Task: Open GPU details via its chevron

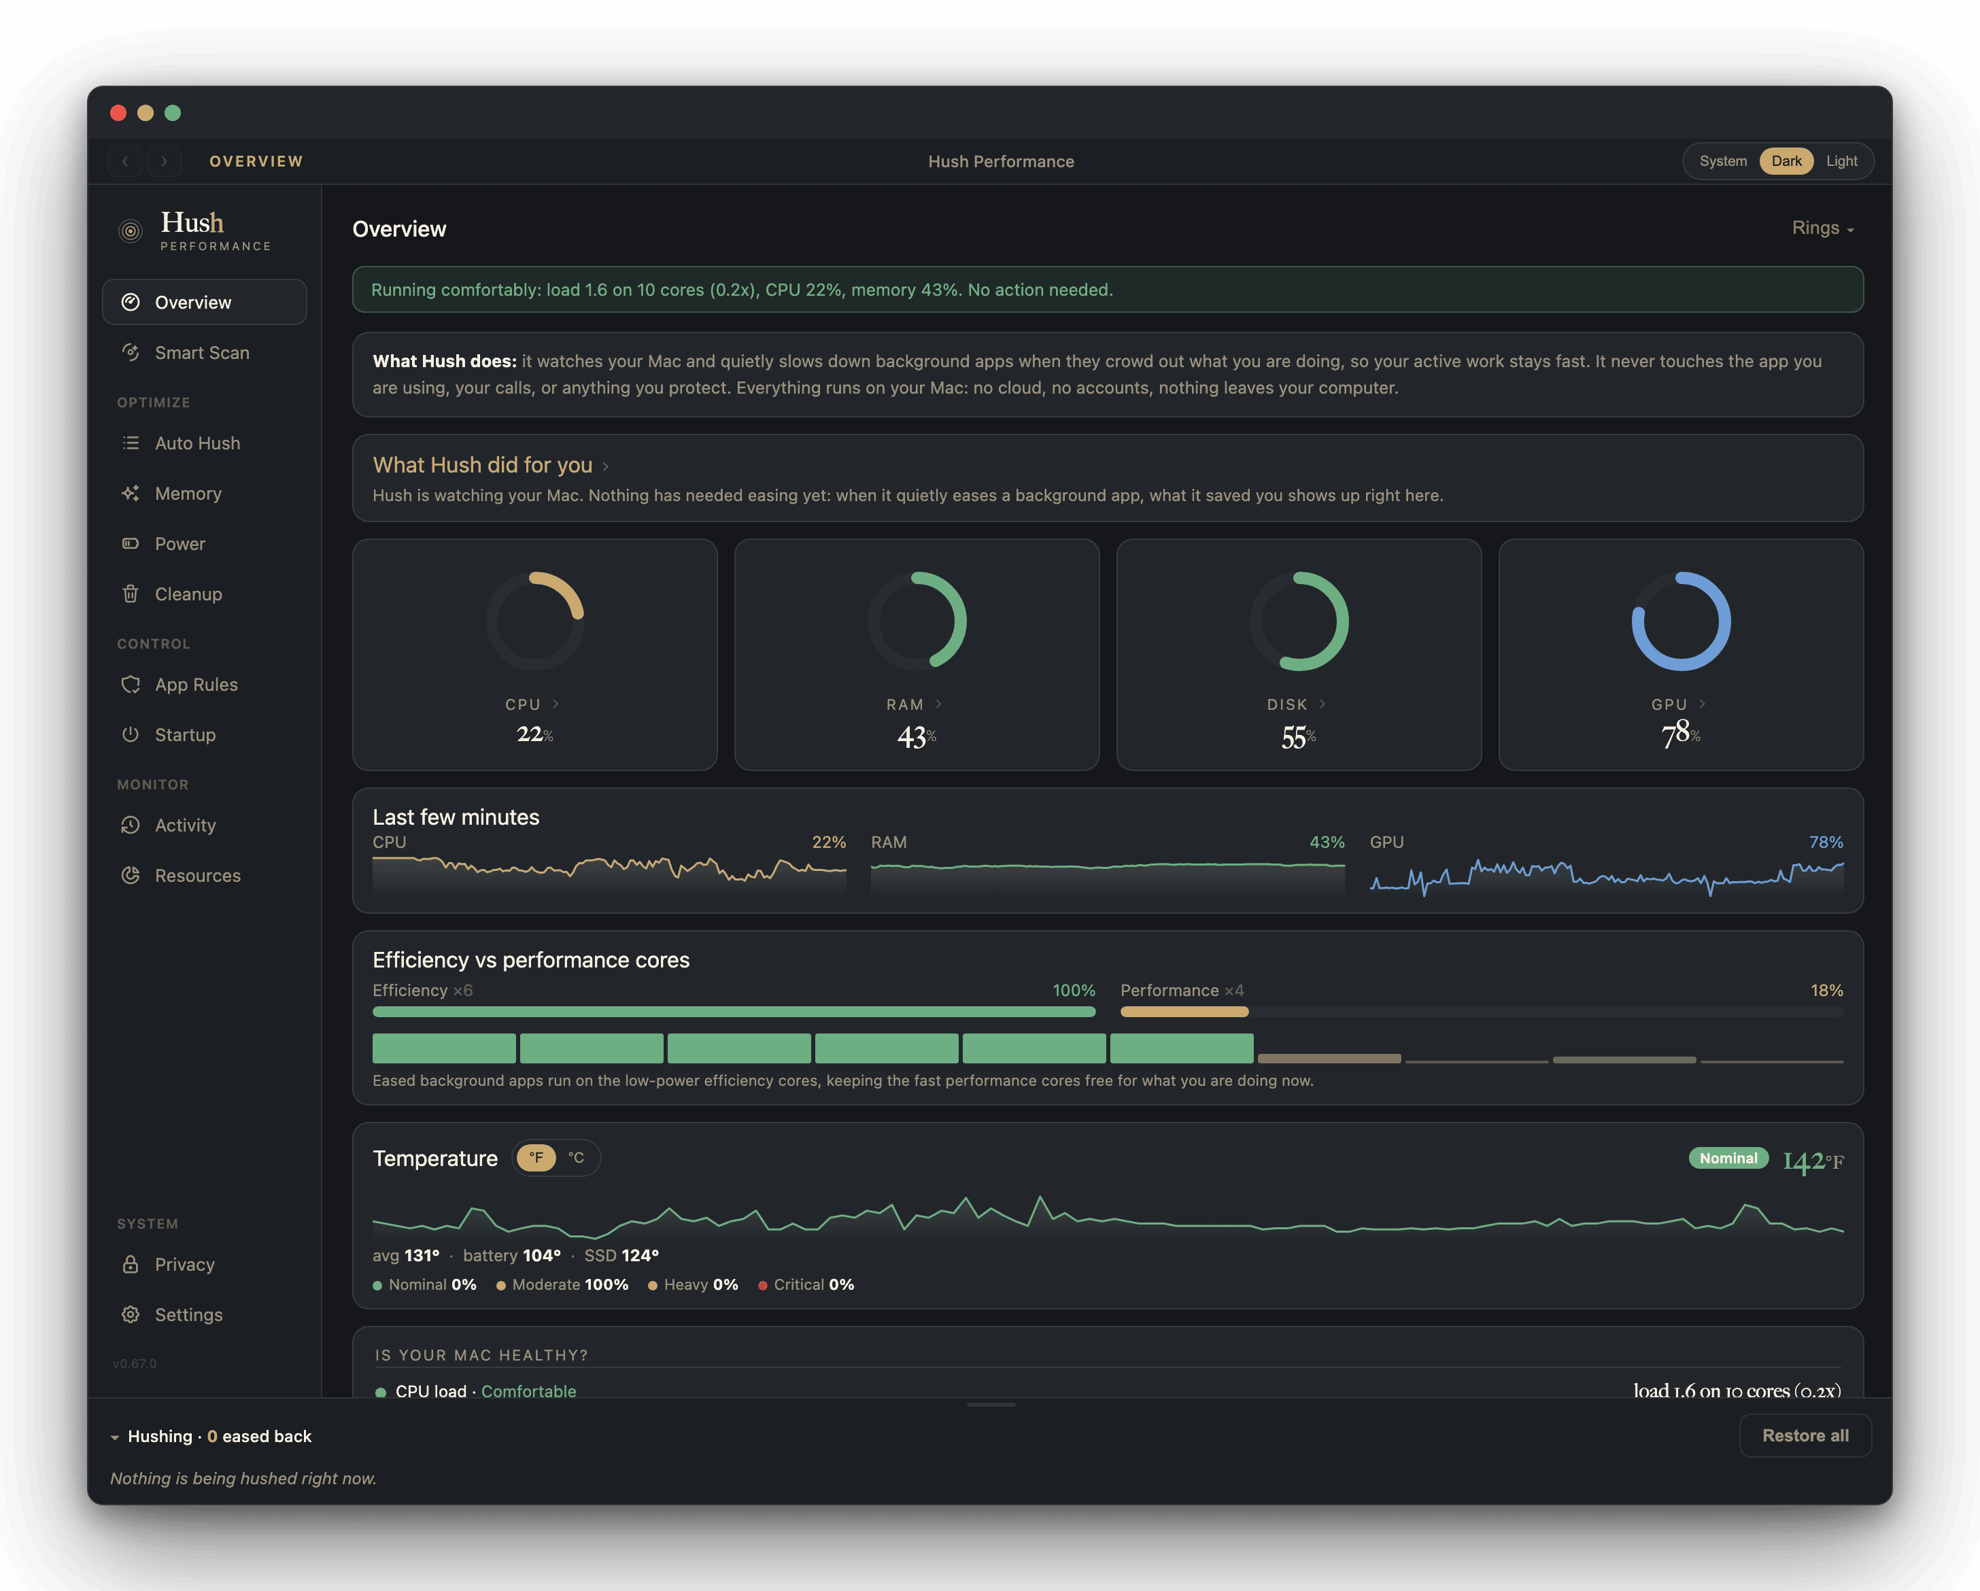Action: tap(1702, 704)
